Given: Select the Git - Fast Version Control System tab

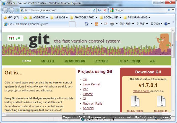Looking at the screenshot, I should 36,24.
